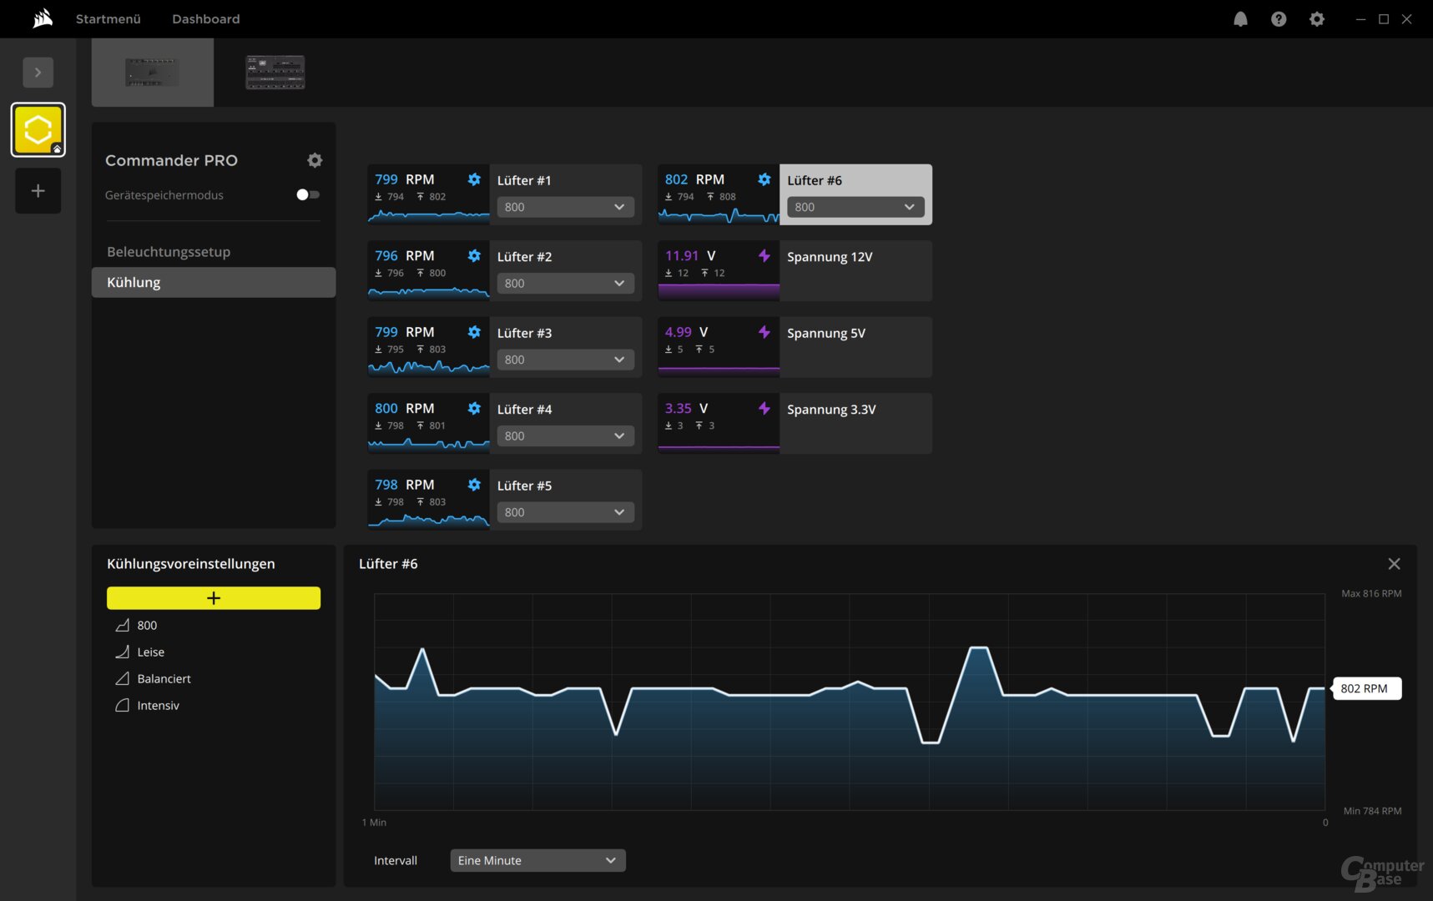This screenshot has width=1433, height=901.
Task: Click curve icon next to Balanciert preset
Action: 123,678
